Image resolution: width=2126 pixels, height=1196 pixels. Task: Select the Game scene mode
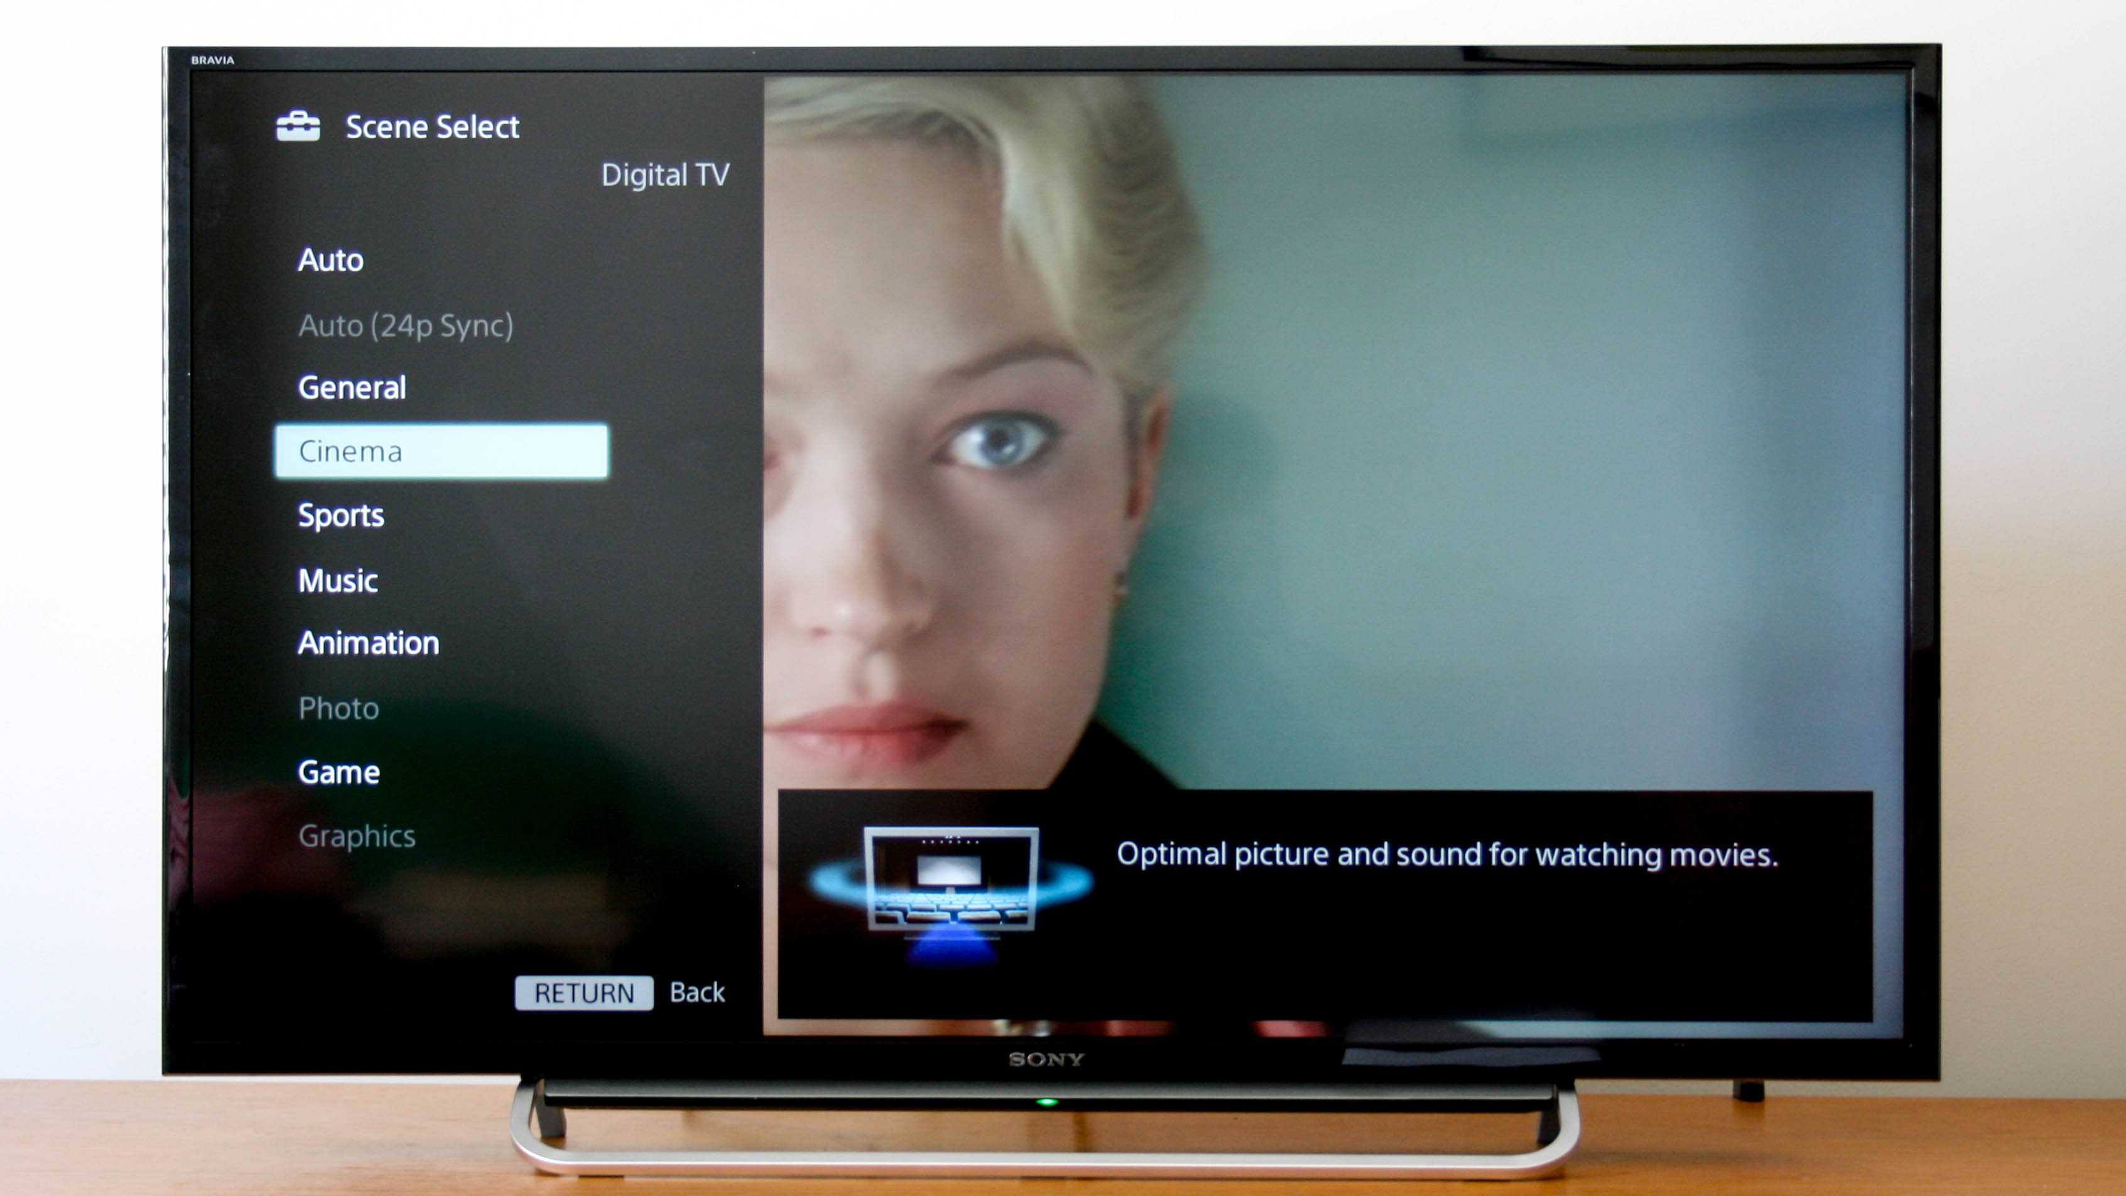tap(337, 771)
